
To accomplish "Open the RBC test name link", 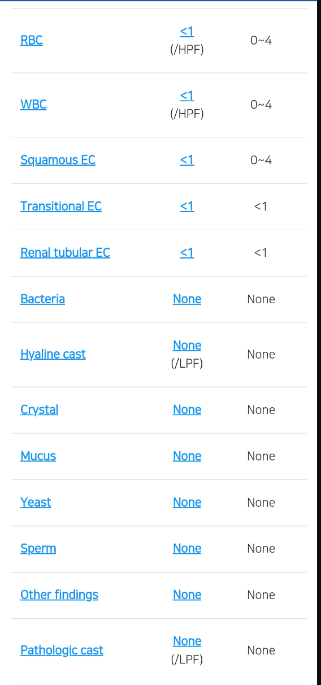I will click(x=32, y=40).
